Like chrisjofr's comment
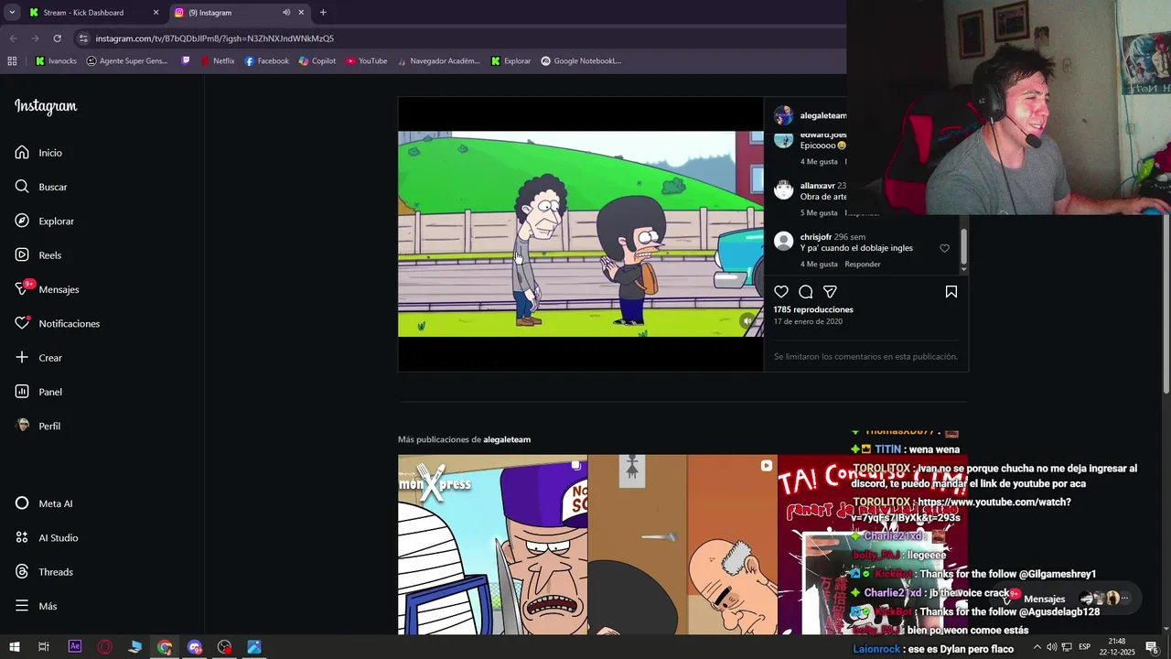1171x659 pixels. 945,248
